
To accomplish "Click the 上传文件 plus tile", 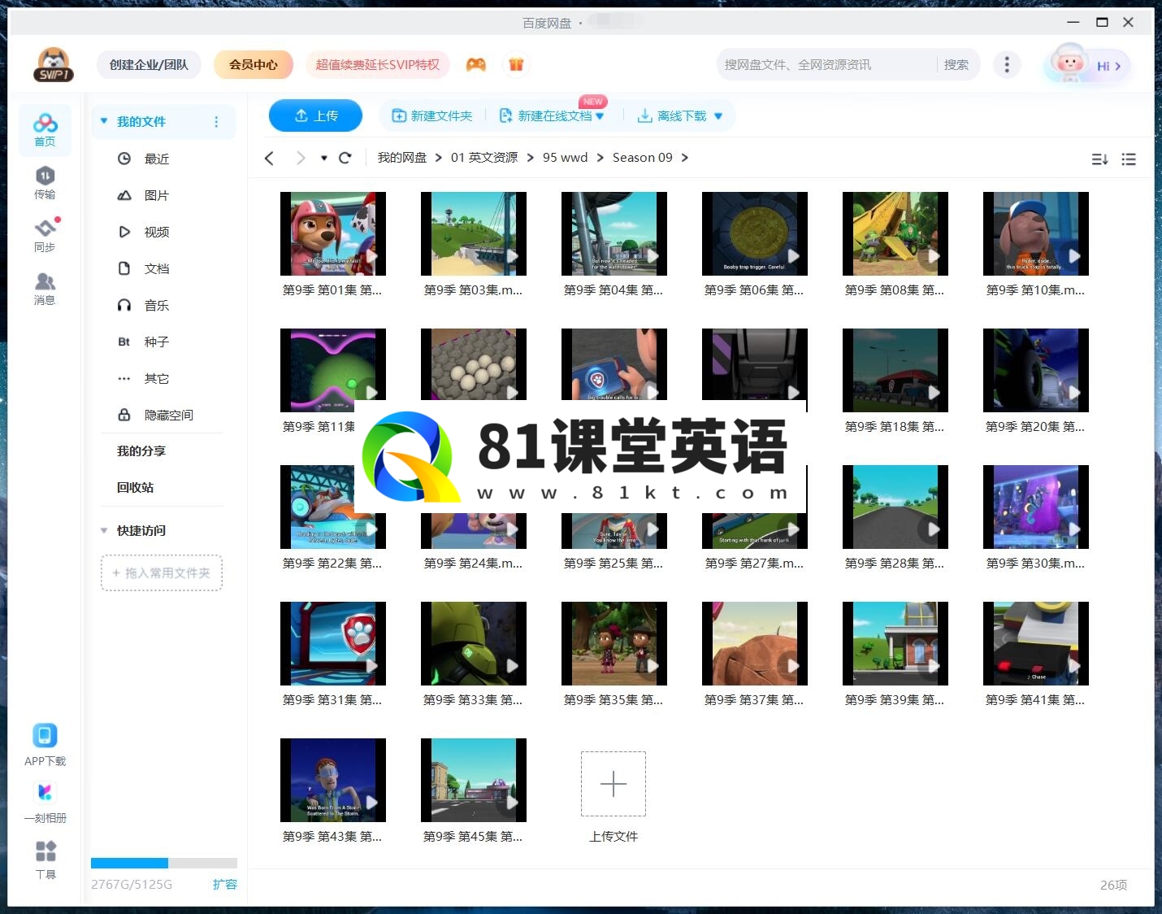I will pyautogui.click(x=614, y=784).
